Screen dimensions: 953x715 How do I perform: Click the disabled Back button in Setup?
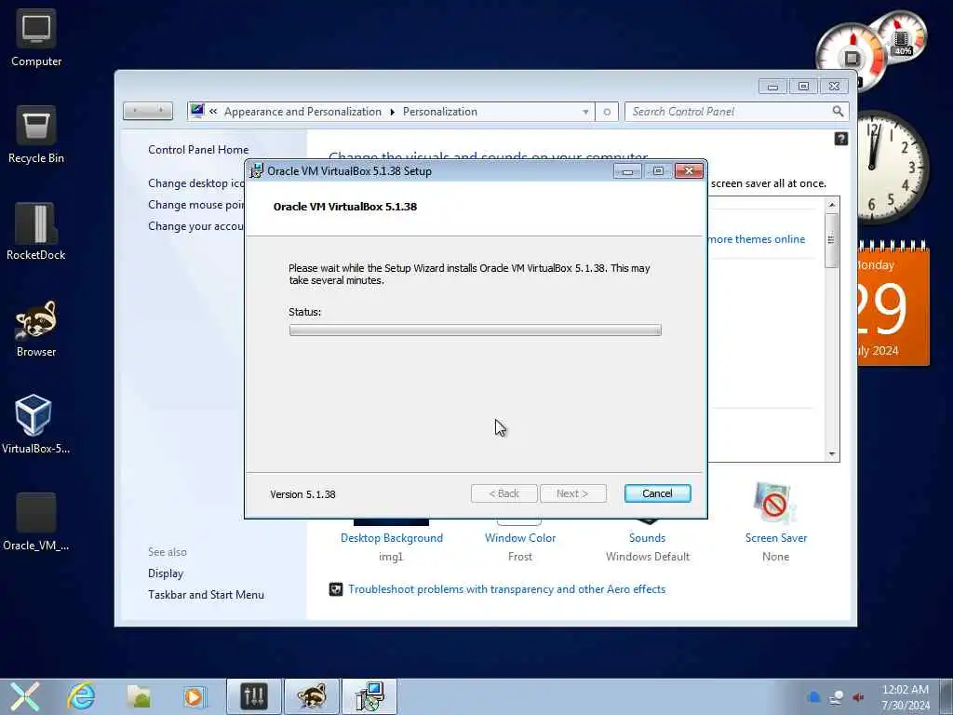click(x=503, y=493)
